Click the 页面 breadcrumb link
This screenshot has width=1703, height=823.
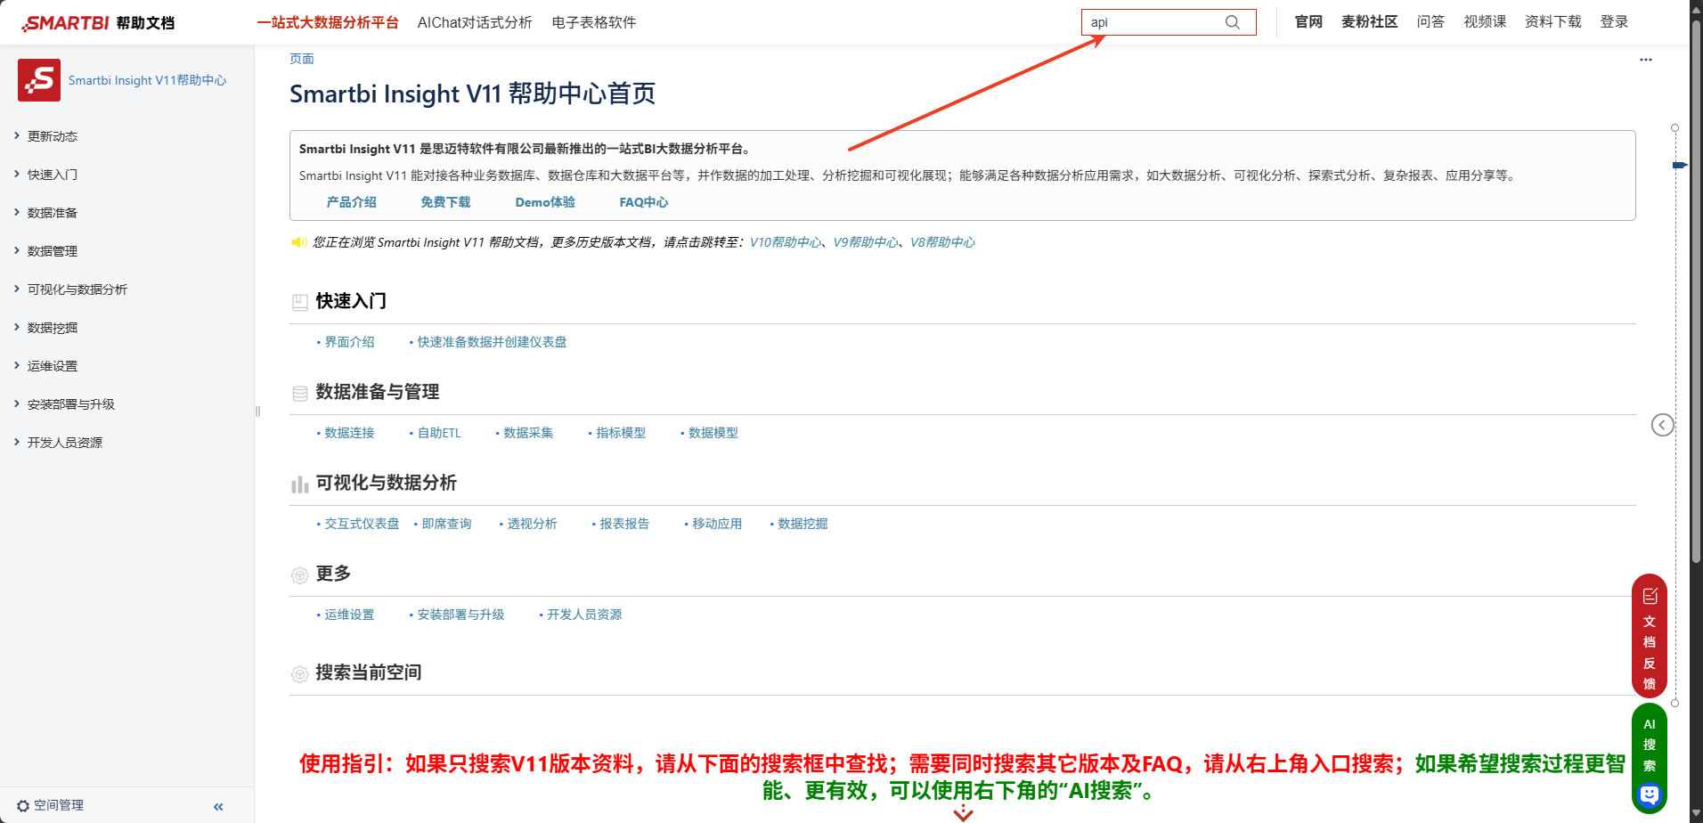[302, 59]
